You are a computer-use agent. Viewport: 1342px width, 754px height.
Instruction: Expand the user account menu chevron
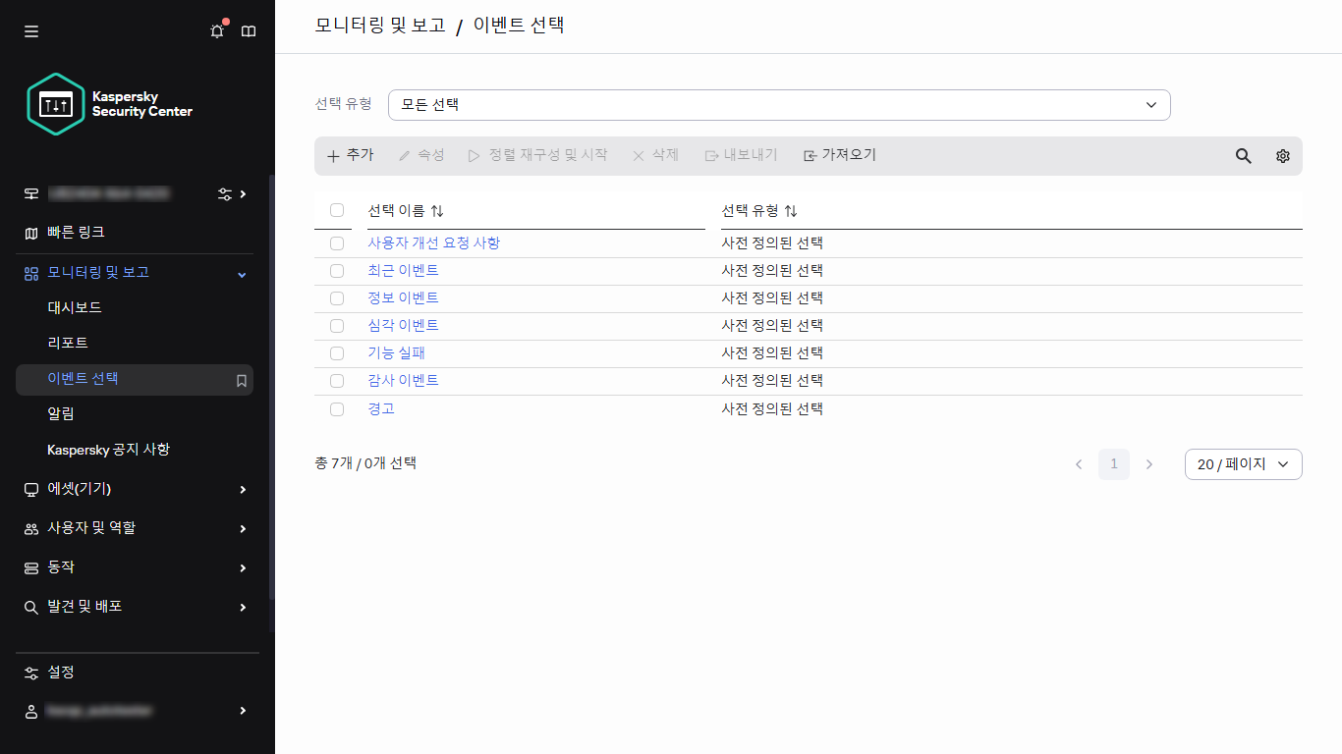coord(243,711)
